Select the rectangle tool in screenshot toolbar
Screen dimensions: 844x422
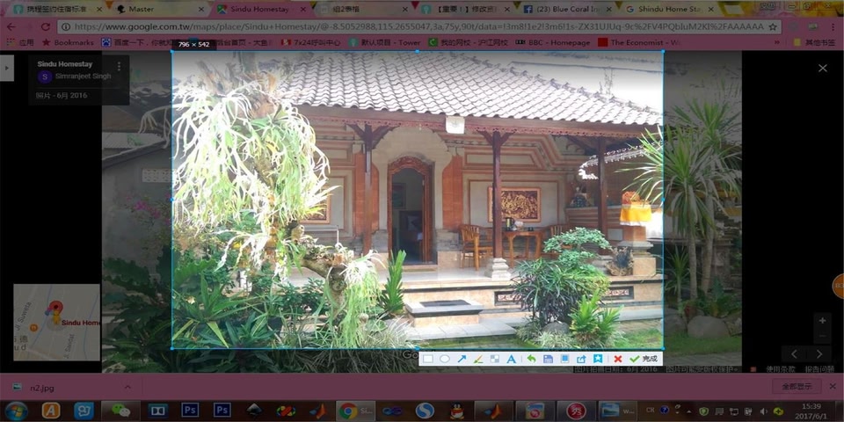click(428, 359)
